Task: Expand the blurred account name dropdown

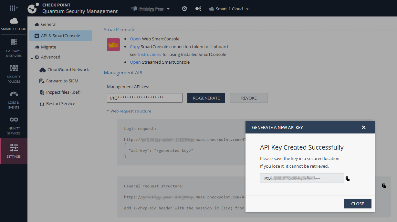Action: click(x=151, y=9)
